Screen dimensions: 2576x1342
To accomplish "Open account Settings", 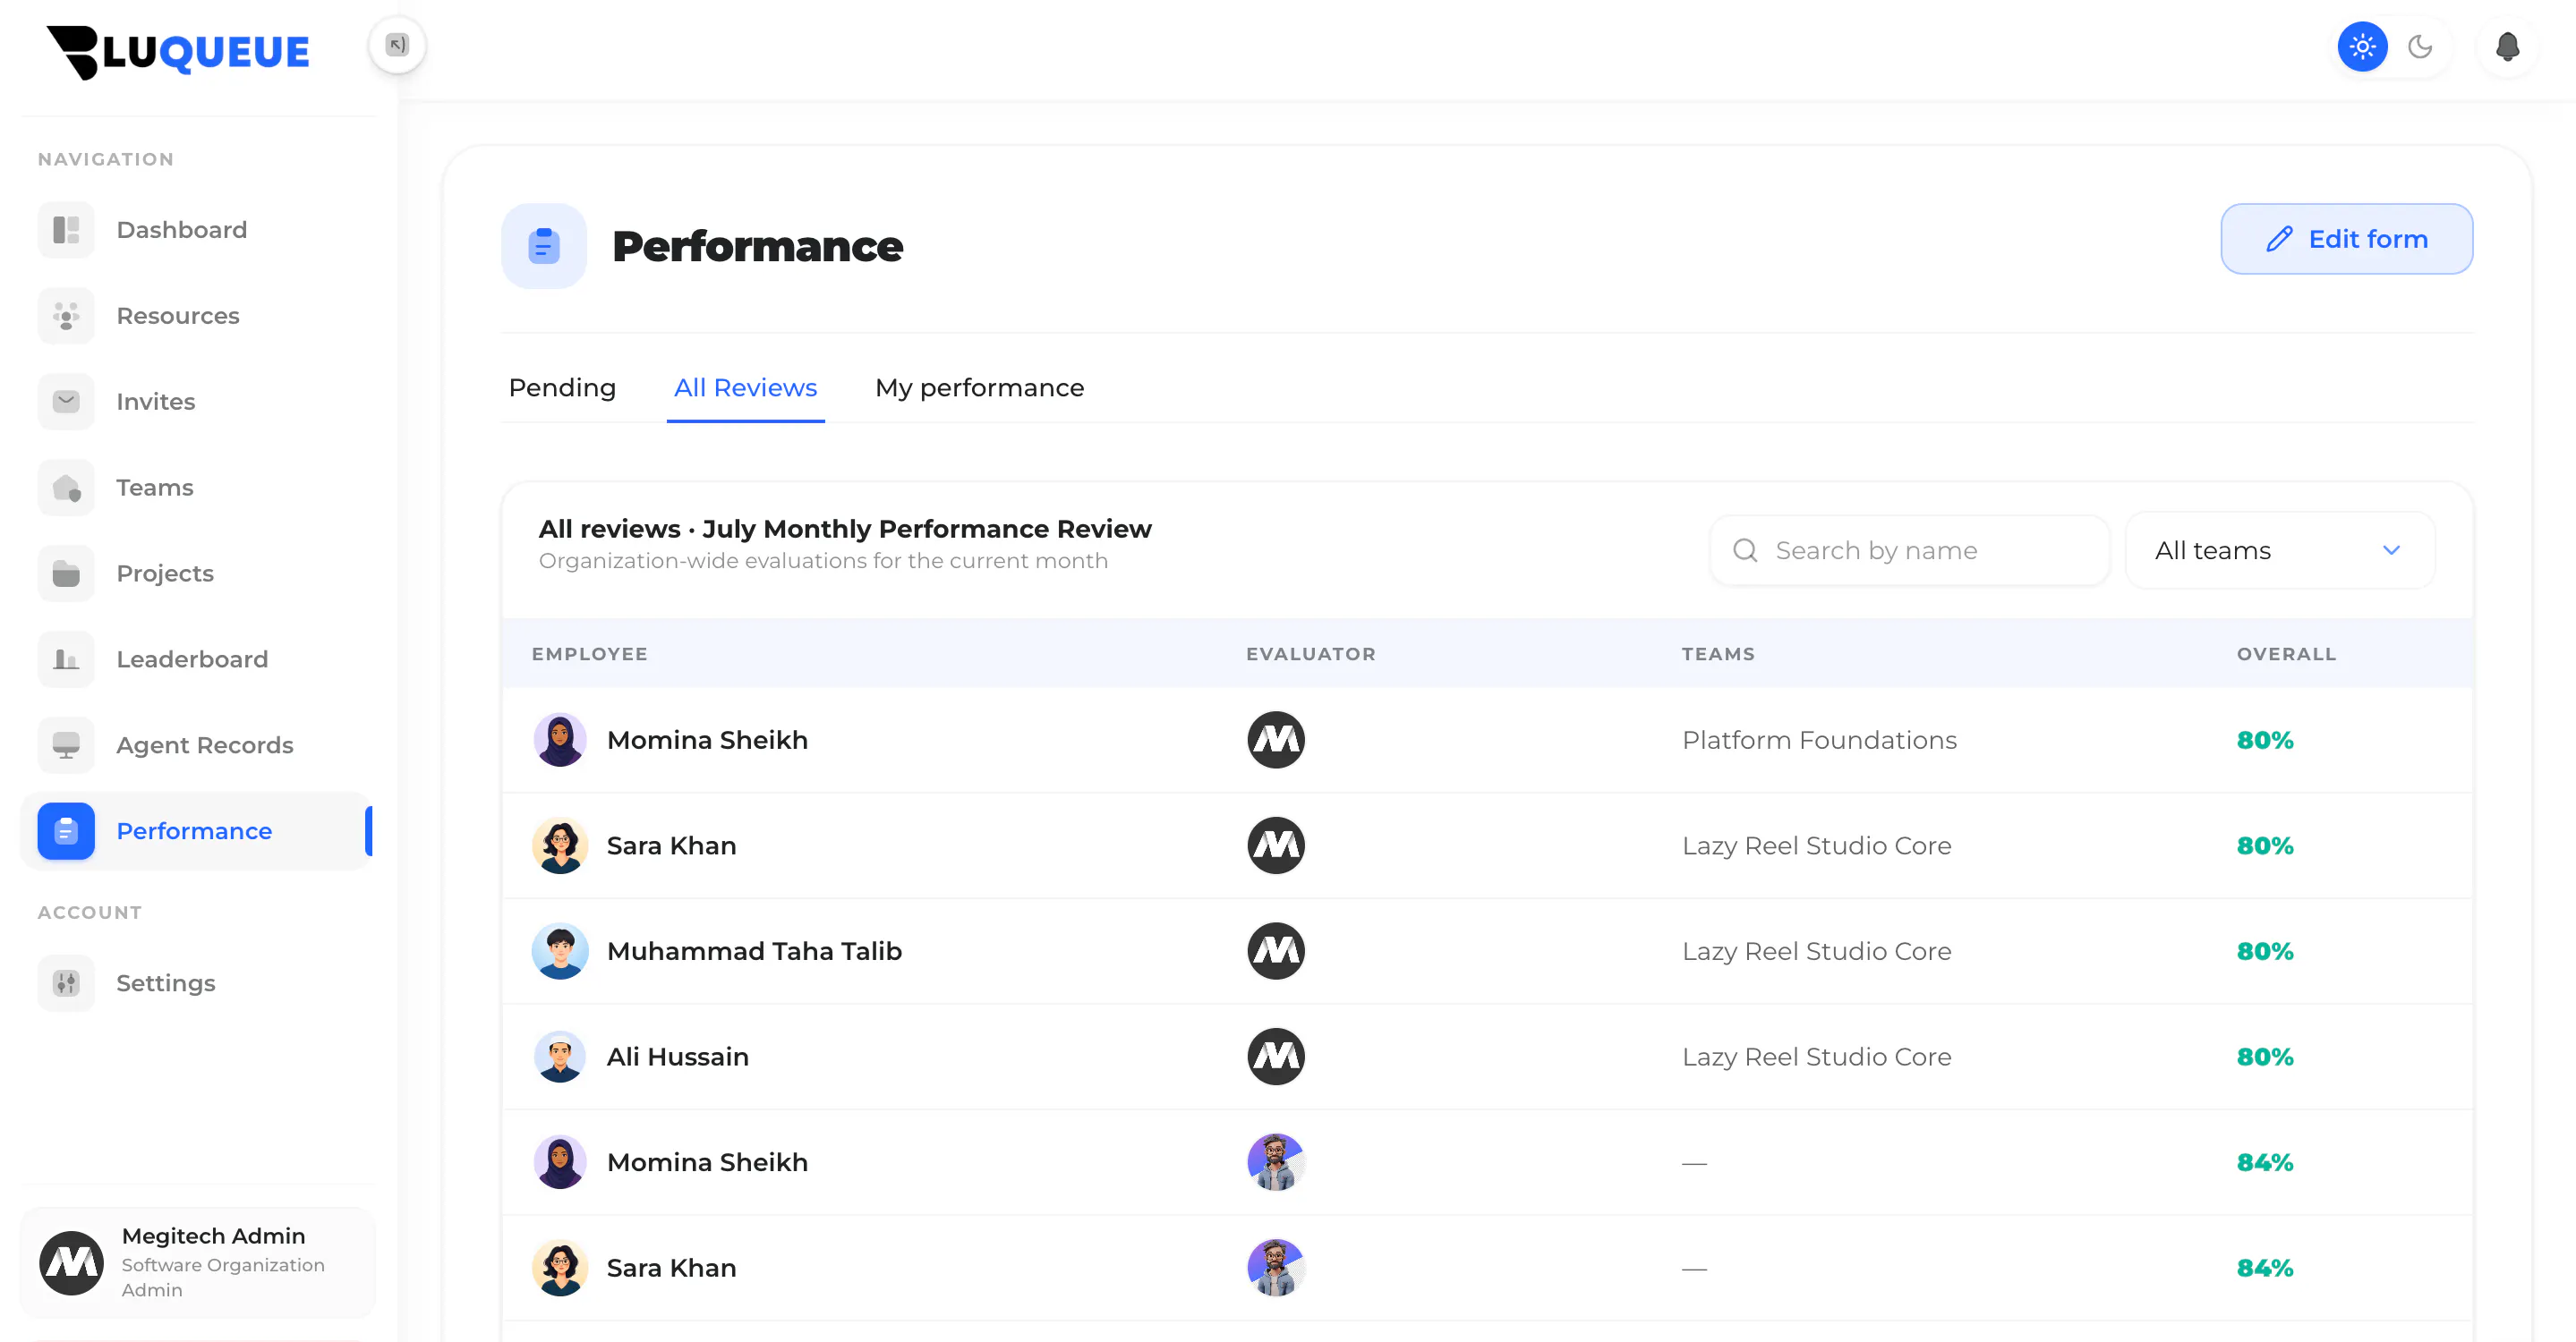I will point(197,983).
